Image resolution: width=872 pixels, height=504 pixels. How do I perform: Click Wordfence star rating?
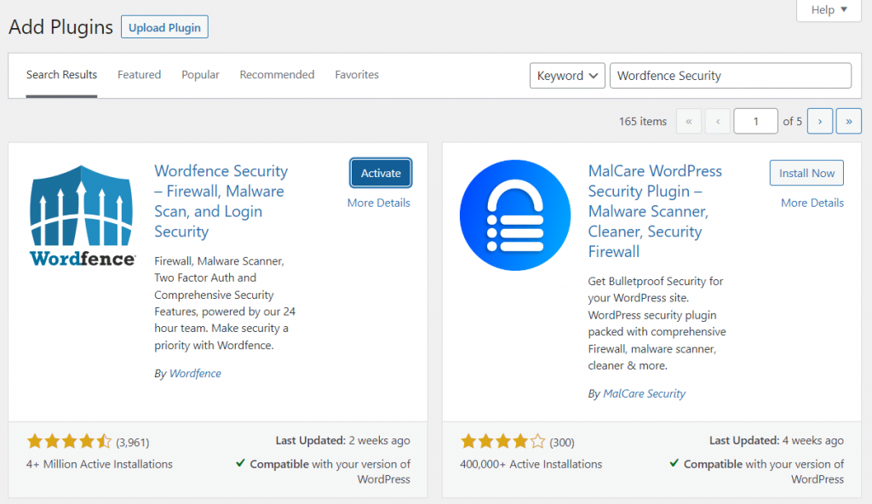[69, 441]
